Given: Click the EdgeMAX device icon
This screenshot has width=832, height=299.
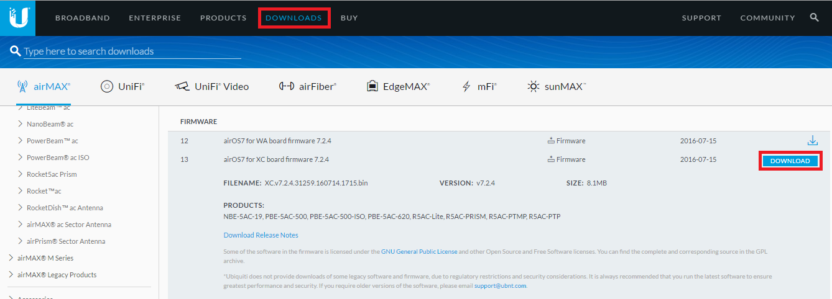Looking at the screenshot, I should click(372, 86).
